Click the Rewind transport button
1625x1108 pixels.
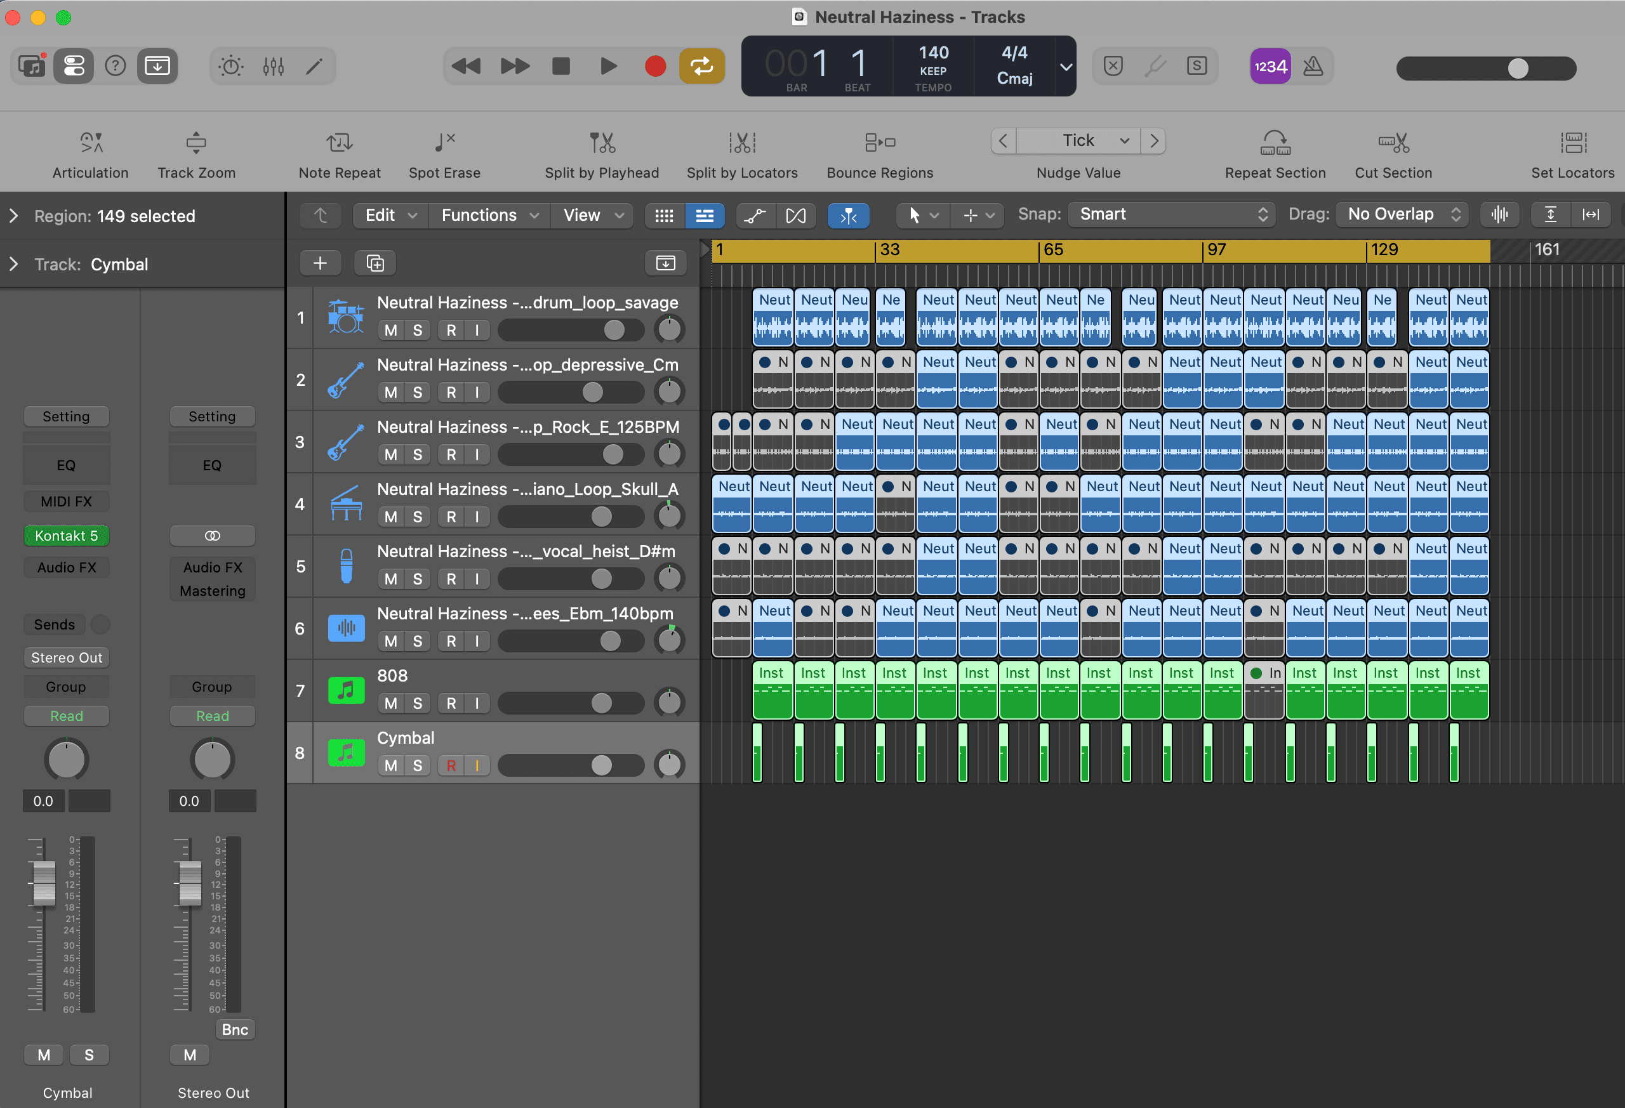click(467, 67)
